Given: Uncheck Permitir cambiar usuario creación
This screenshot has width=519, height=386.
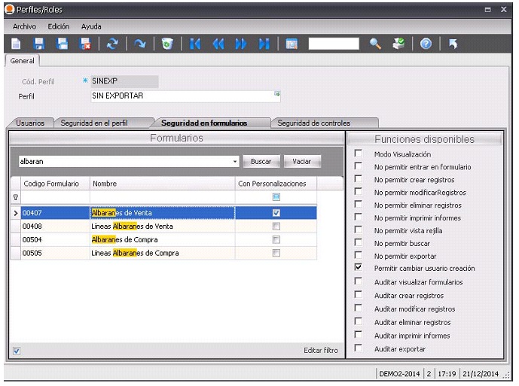Looking at the screenshot, I should click(x=359, y=268).
